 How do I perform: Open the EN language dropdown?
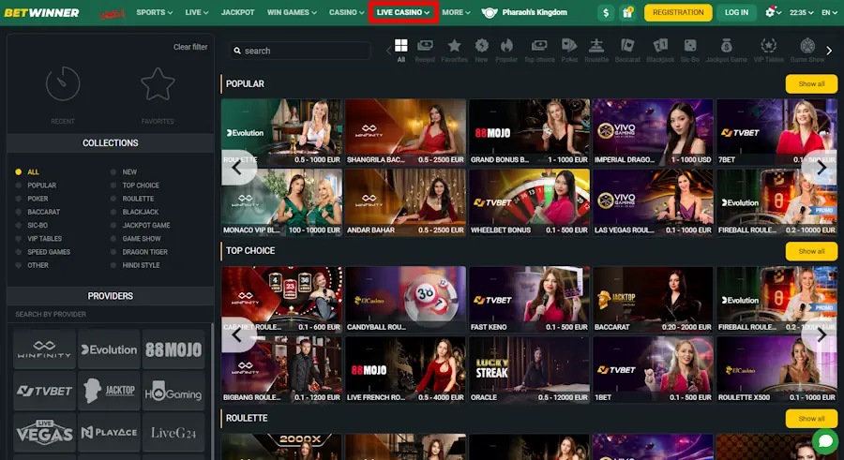click(x=830, y=12)
